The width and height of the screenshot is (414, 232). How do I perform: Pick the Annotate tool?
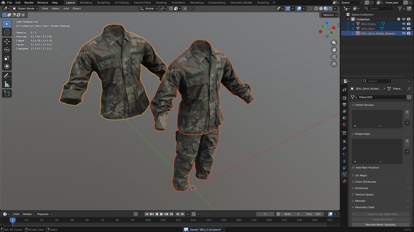7,76
